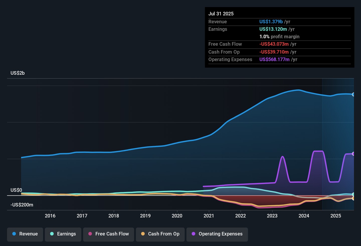361x246 pixels.
Task: Click the US$1.379b revenue value in tooltip
Action: coord(271,22)
